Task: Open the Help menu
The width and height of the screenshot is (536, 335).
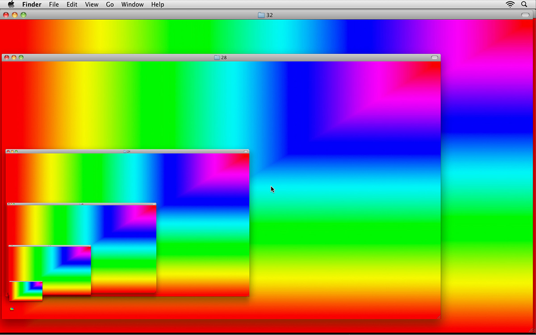Action: tap(157, 4)
